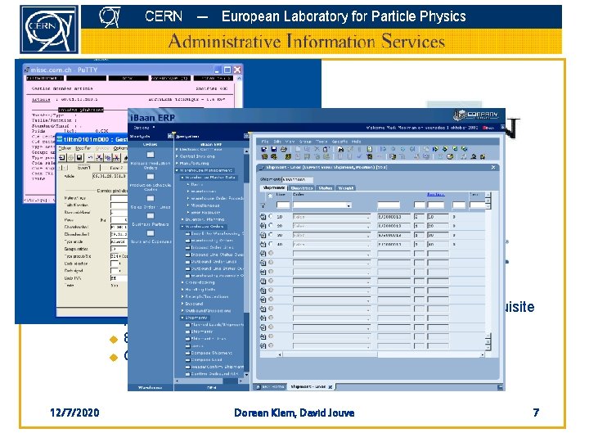
Task: Click the lines table horizontal scrollbar
Action: point(380,354)
